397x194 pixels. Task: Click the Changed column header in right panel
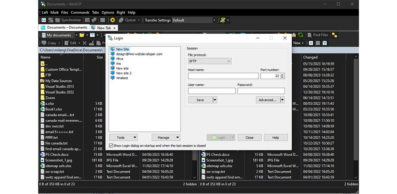pyautogui.click(x=324, y=57)
